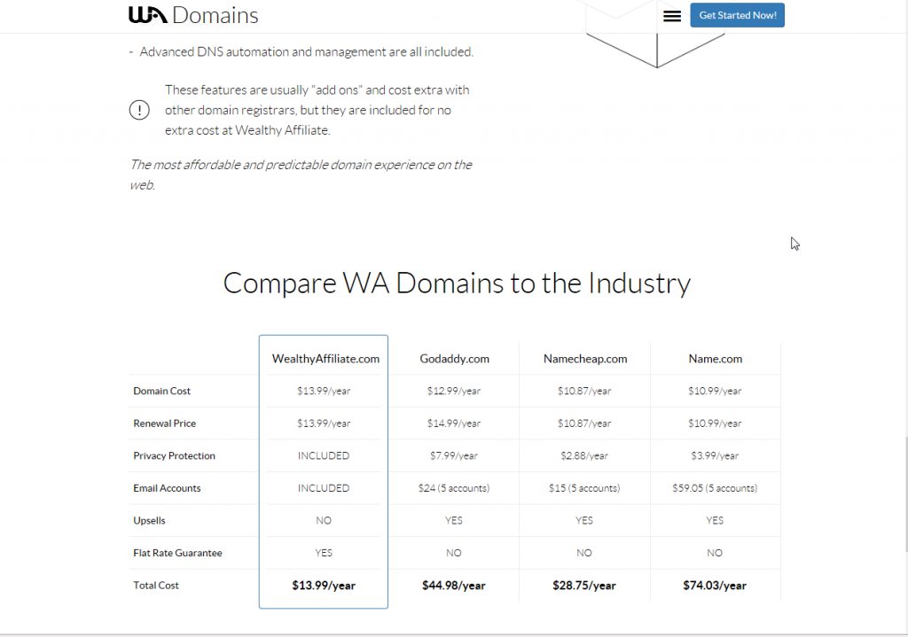
Task: Select the Namecheap.com column header
Action: pos(585,359)
